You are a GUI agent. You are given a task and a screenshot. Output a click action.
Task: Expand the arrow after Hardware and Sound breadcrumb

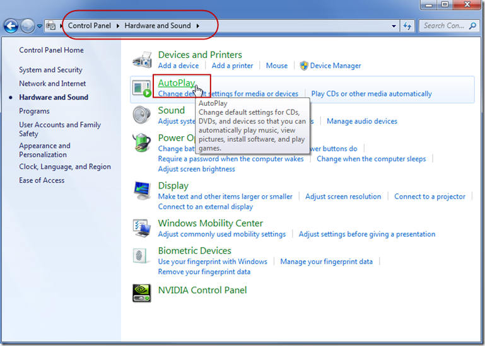coord(197,26)
